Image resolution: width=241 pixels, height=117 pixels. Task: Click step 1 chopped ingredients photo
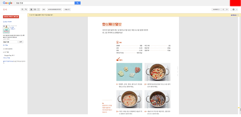tap(129, 72)
